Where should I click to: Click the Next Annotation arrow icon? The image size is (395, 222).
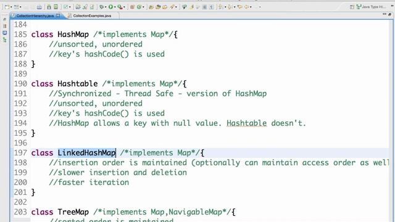pyautogui.click(x=220, y=7)
